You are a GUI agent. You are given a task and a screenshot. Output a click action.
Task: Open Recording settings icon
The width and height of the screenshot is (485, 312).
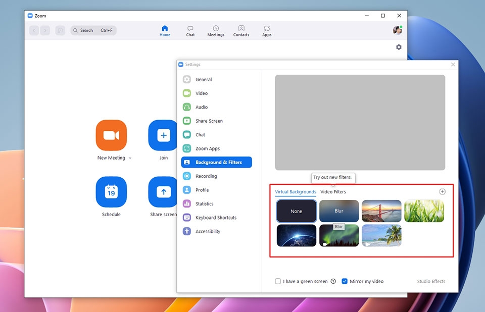[x=187, y=176]
